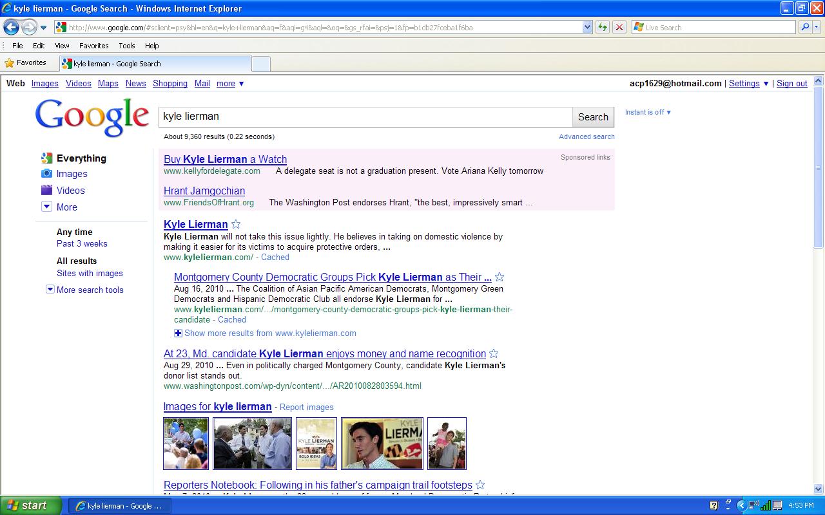Open Google Videos from top bar
This screenshot has width=825, height=515.
point(78,83)
